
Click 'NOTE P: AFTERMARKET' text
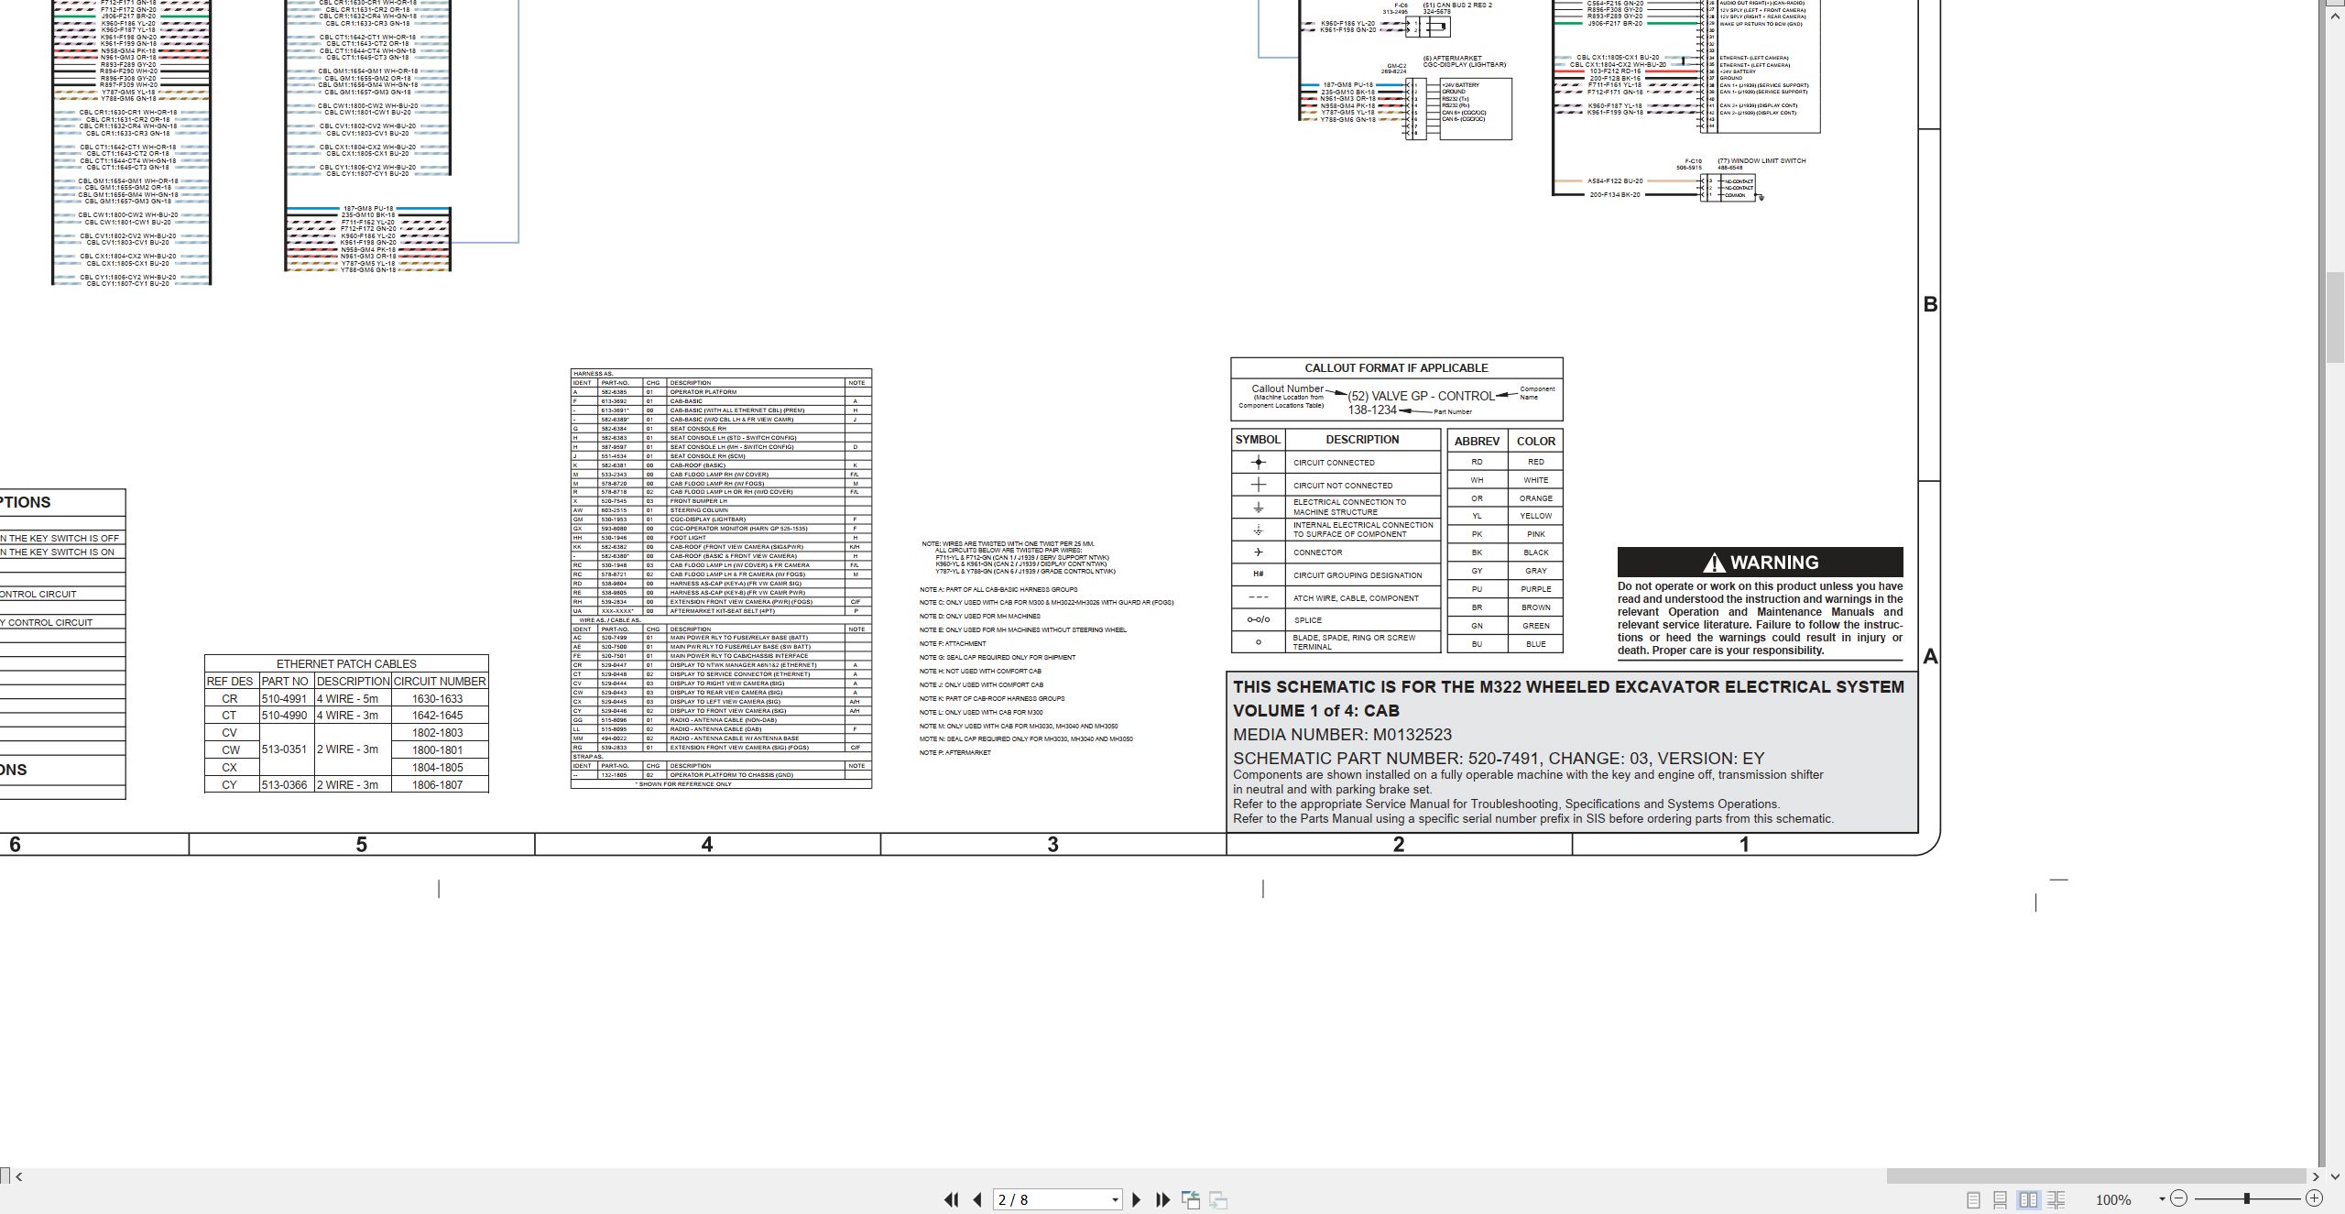[x=955, y=752]
